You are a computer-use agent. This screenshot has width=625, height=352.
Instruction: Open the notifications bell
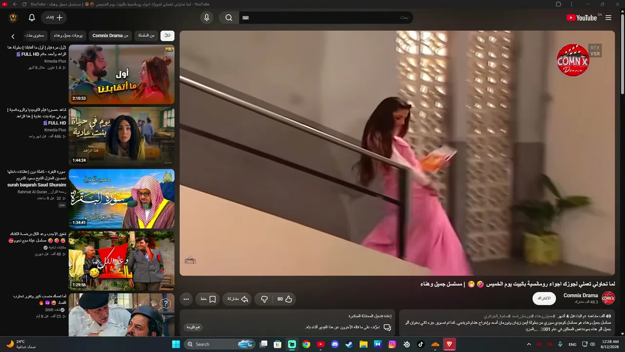click(32, 18)
